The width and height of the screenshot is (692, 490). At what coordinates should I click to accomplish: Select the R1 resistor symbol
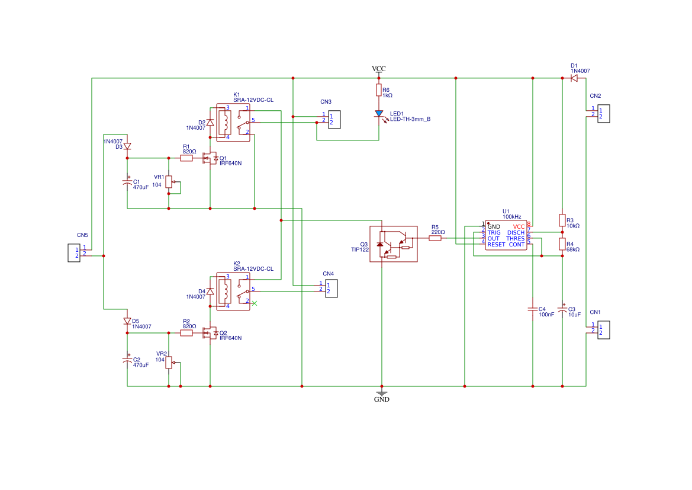click(186, 158)
